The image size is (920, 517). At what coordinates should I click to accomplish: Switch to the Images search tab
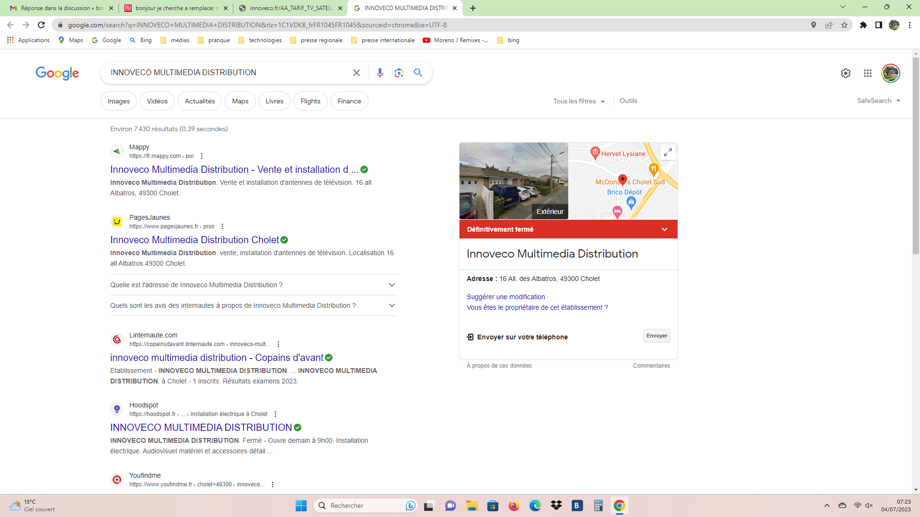[118, 101]
